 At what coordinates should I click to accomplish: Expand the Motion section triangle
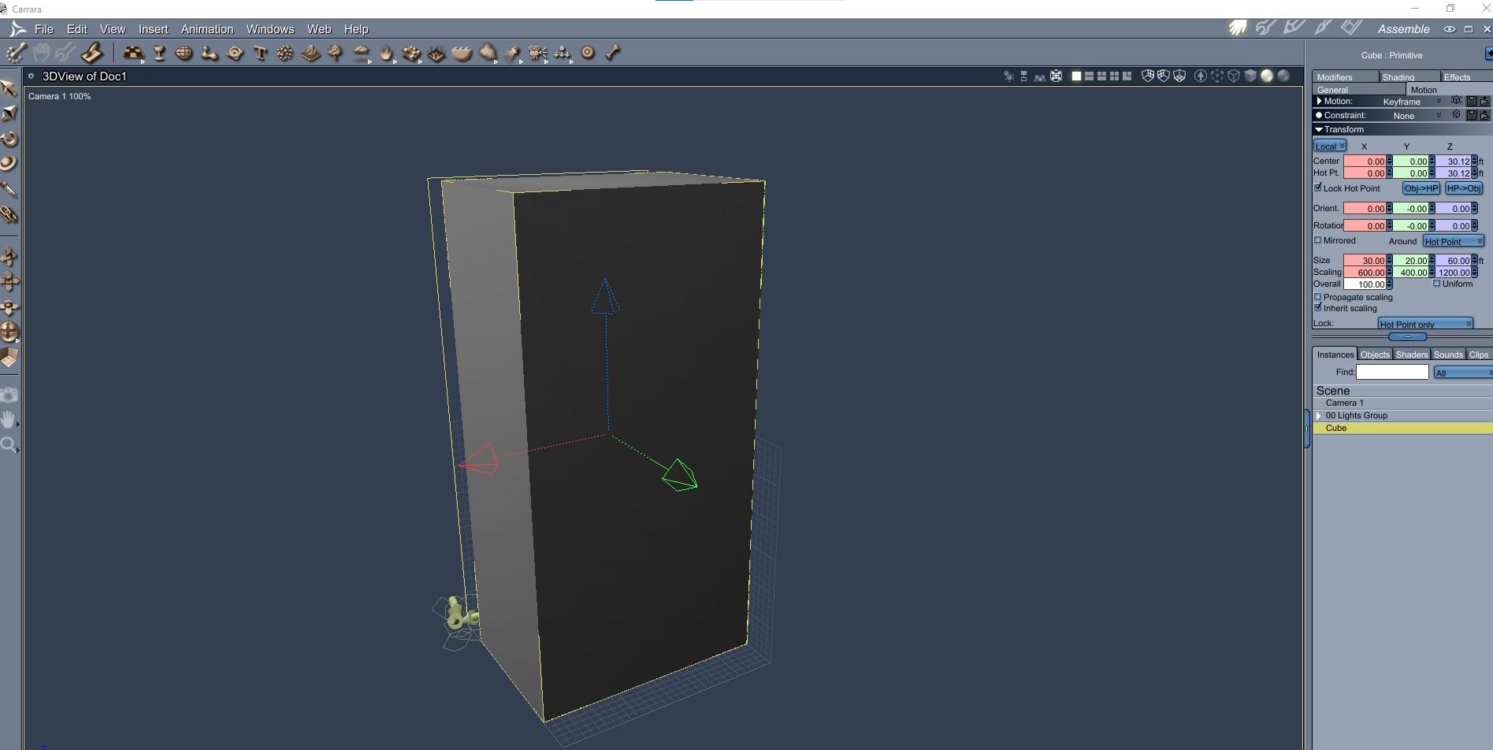[x=1319, y=101]
